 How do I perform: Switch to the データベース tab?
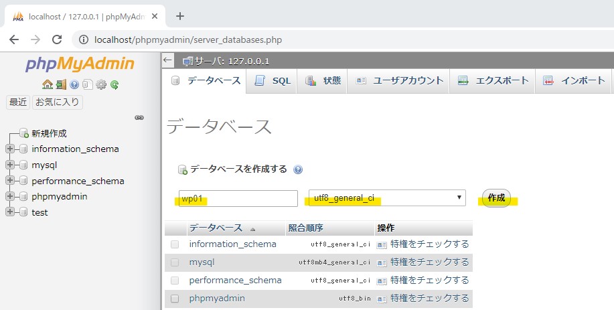pyautogui.click(x=206, y=80)
